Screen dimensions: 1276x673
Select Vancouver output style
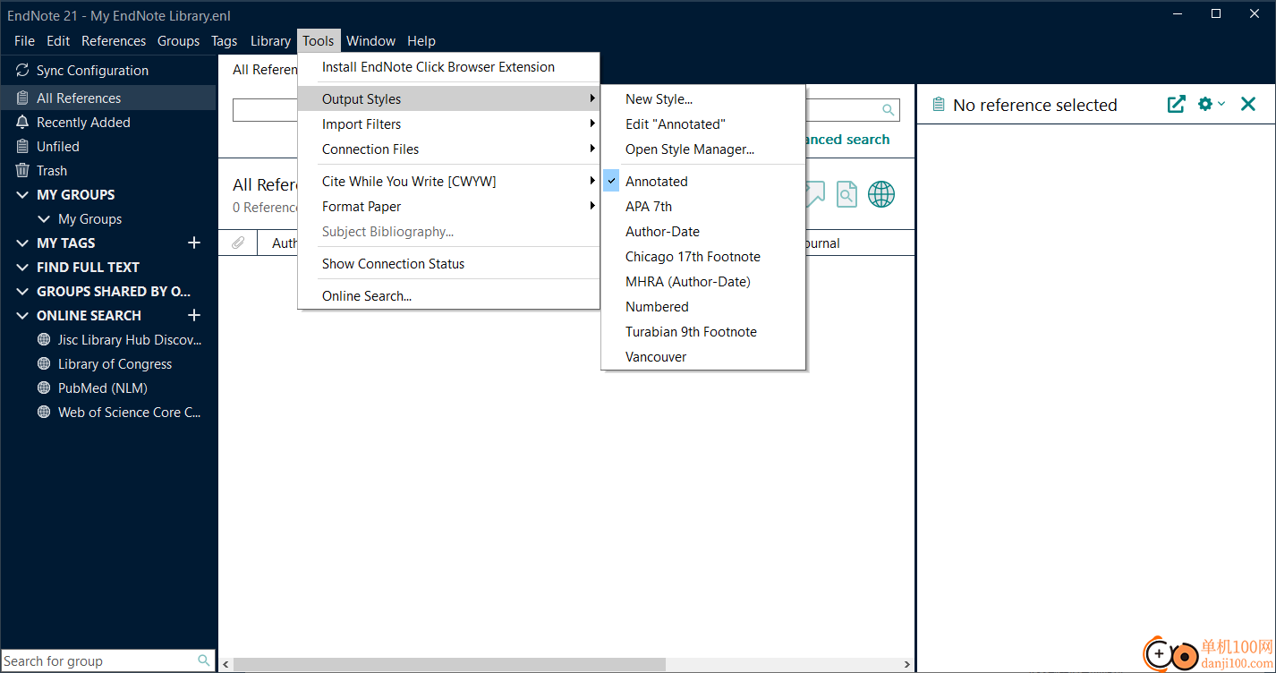click(703, 357)
